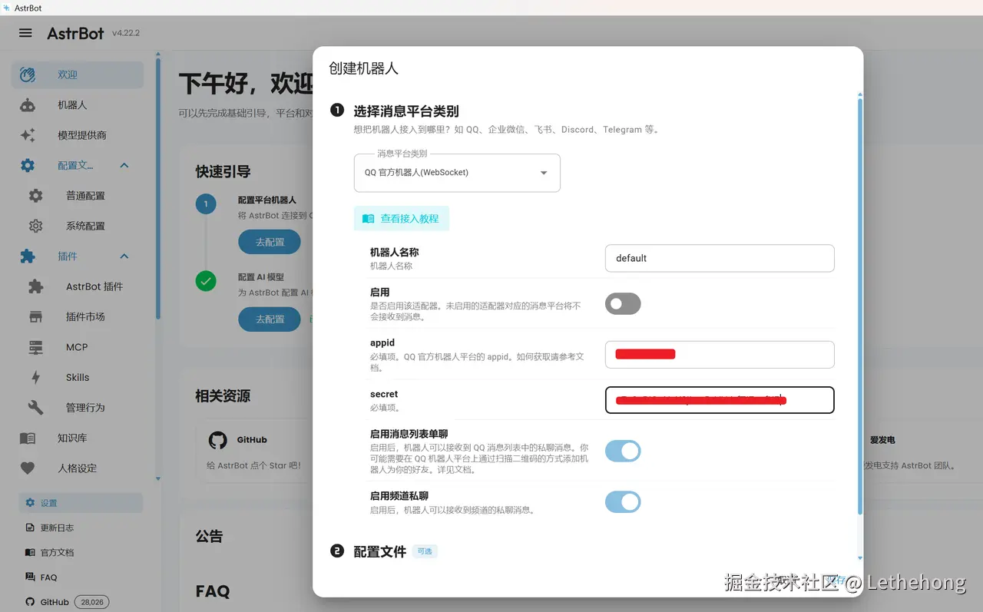The width and height of the screenshot is (983, 612).
Task: Open 模型提供商 page in sidebar
Action: coord(78,135)
